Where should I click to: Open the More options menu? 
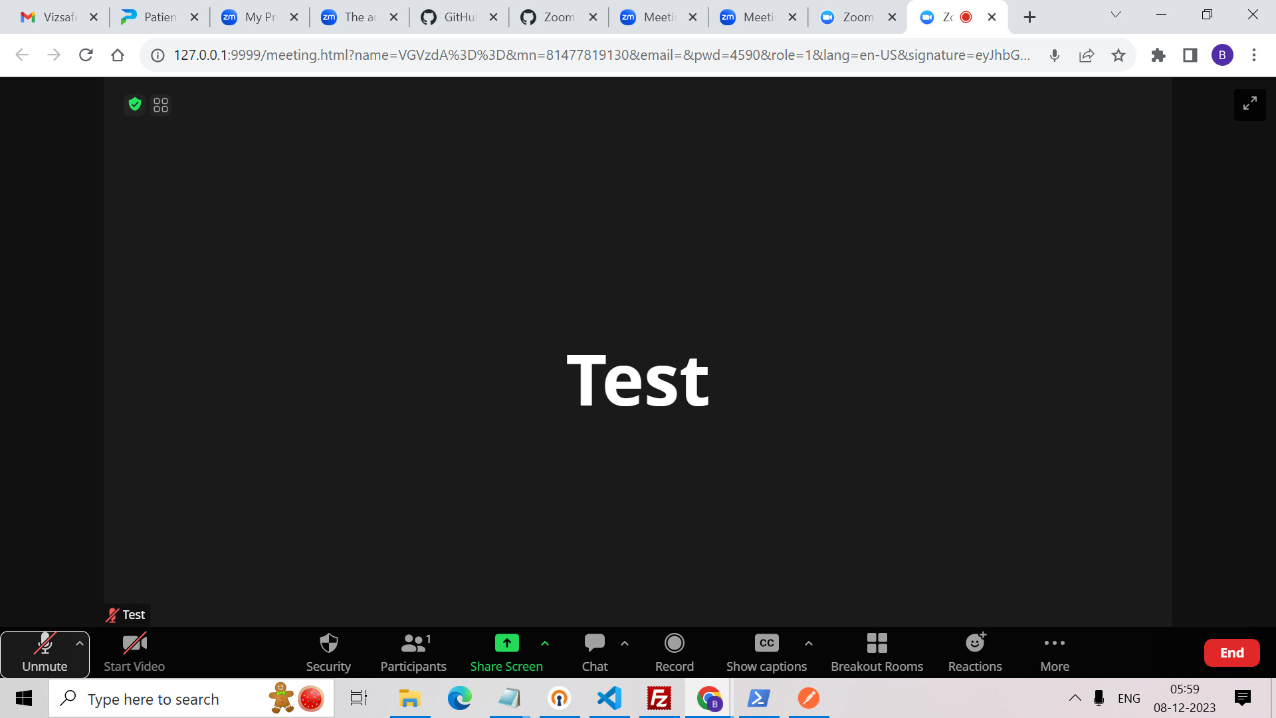[1054, 652]
